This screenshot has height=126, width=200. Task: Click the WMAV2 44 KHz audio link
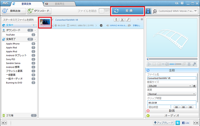[x=118, y=26]
